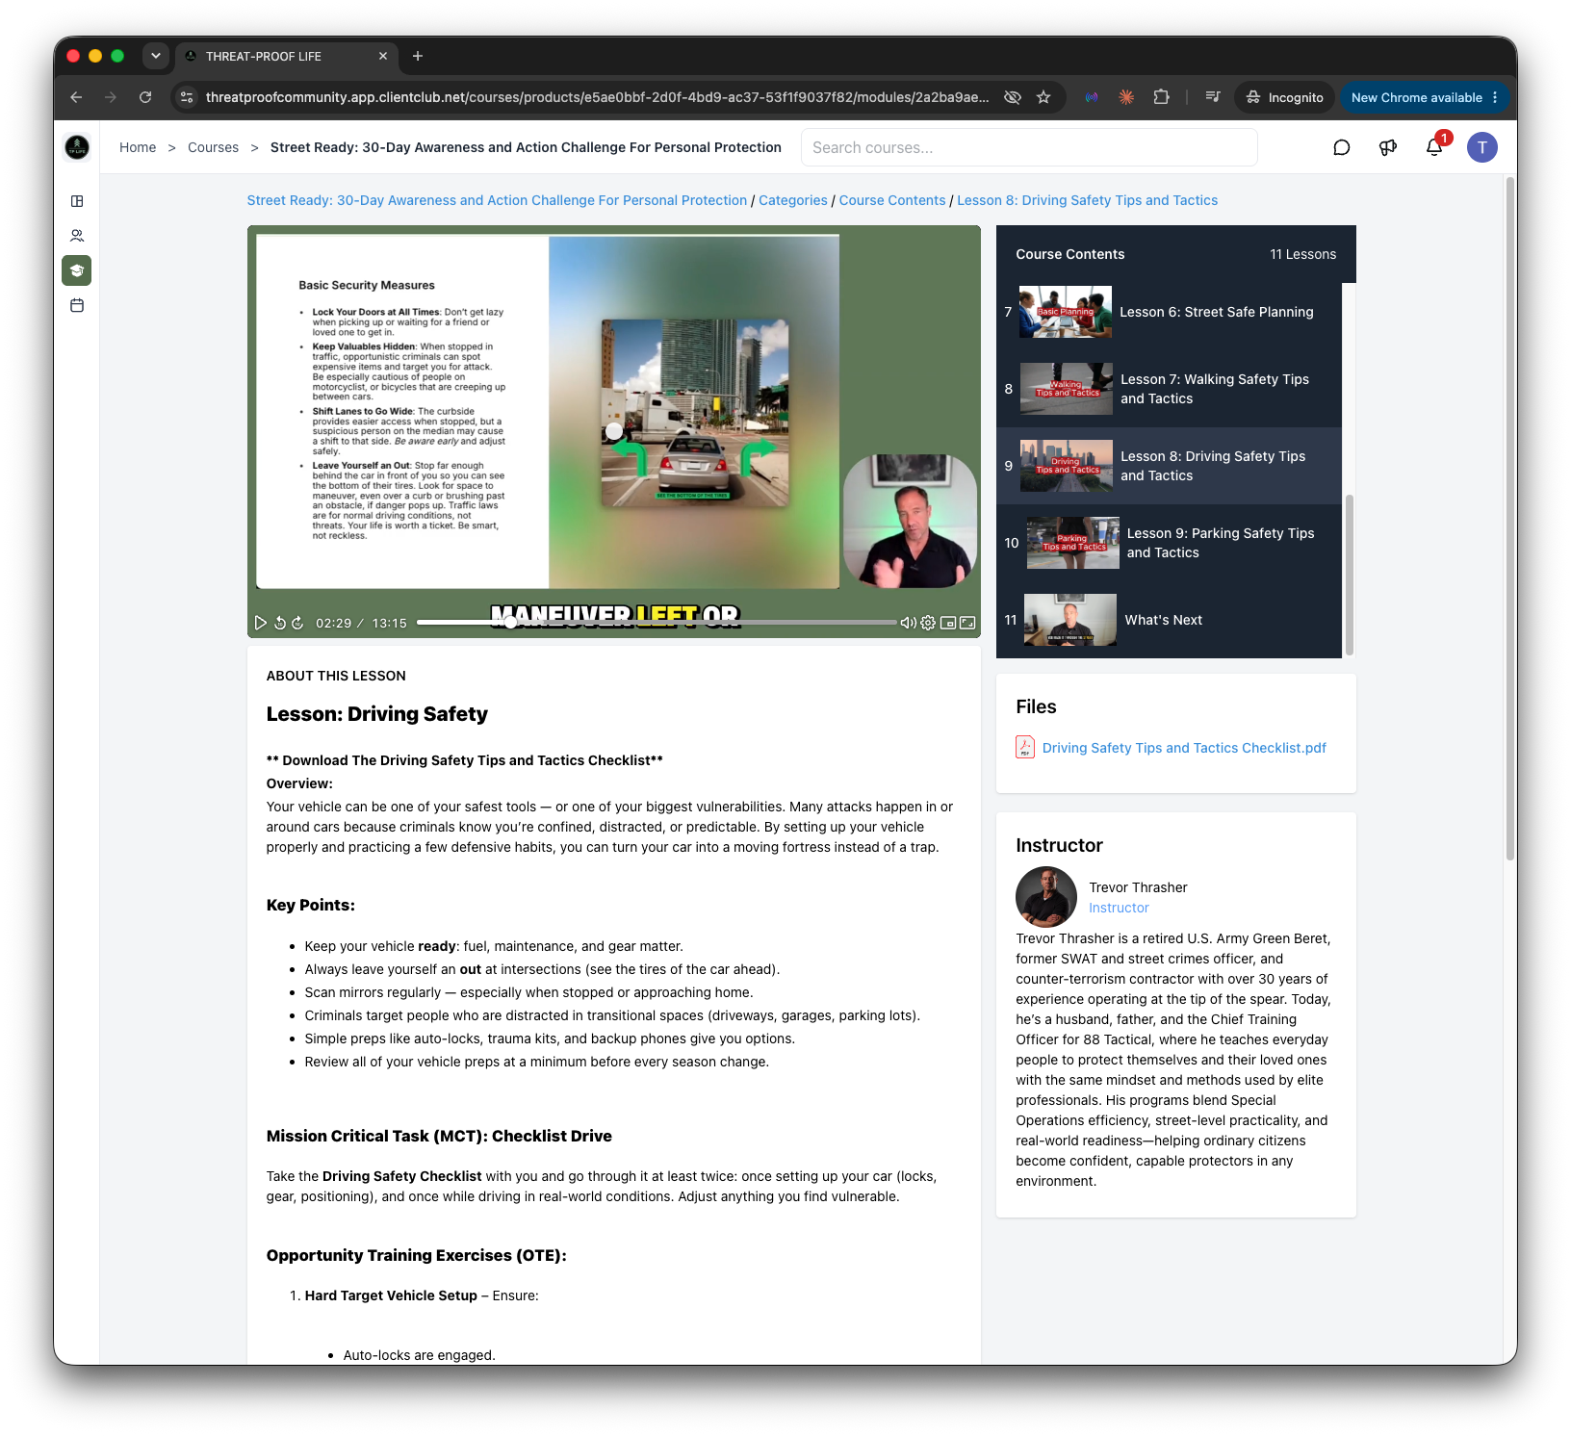Open Lesson 7: Walking Safety Tips and Tactics
The height and width of the screenshot is (1436, 1571).
[x=1169, y=389]
